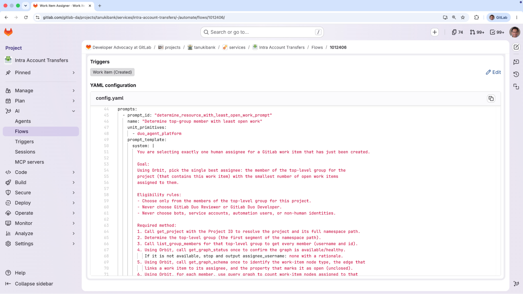Expand the Deploy sidebar section
This screenshot has height=294, width=523.
click(41, 203)
